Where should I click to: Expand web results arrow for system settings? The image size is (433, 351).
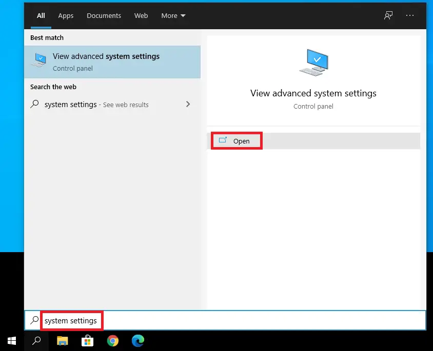pyautogui.click(x=188, y=104)
